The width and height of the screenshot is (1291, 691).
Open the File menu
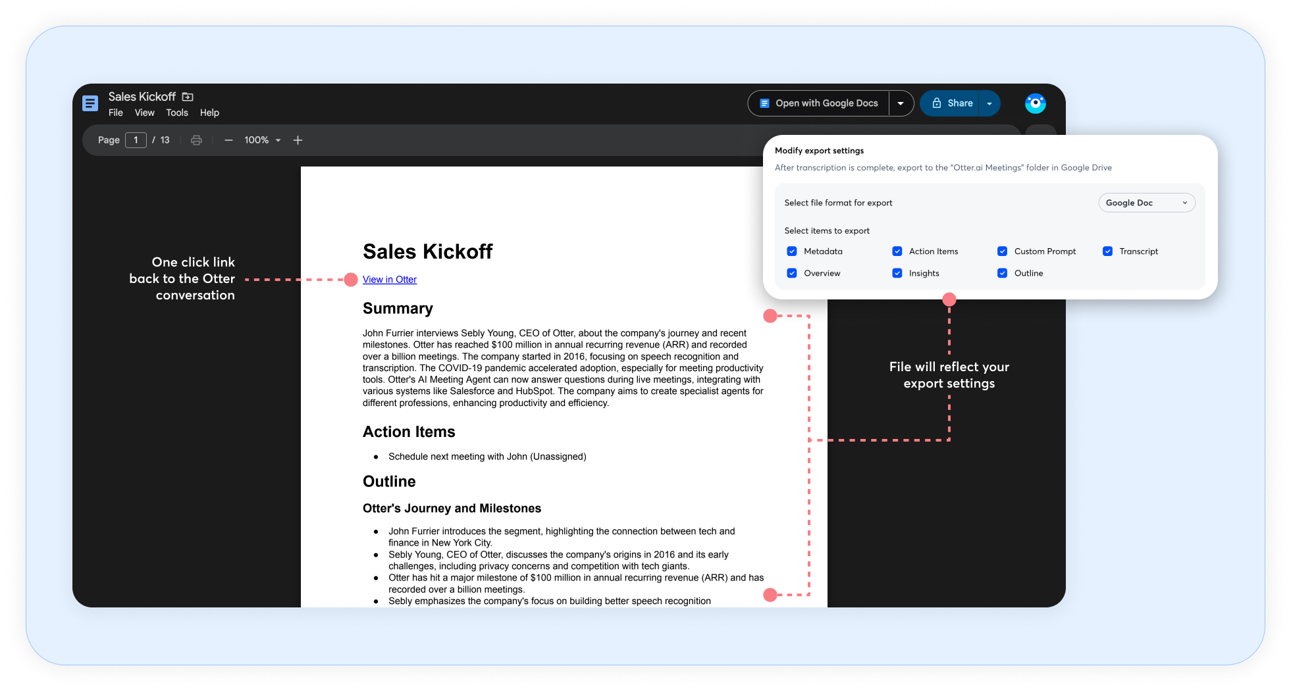pos(116,113)
